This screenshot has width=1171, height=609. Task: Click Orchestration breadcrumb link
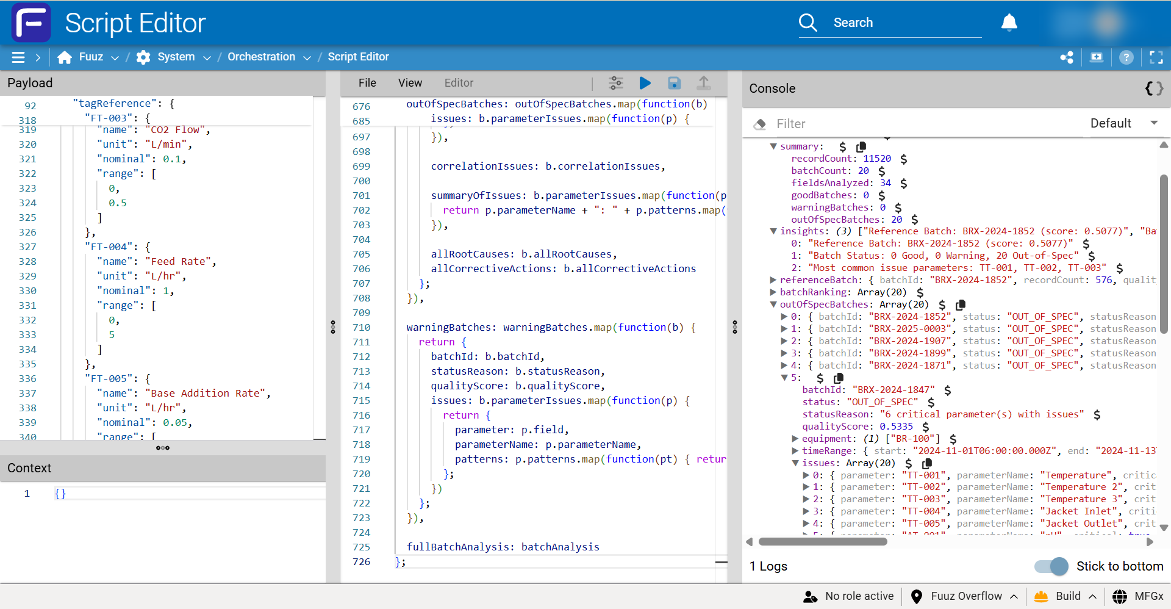click(x=261, y=57)
